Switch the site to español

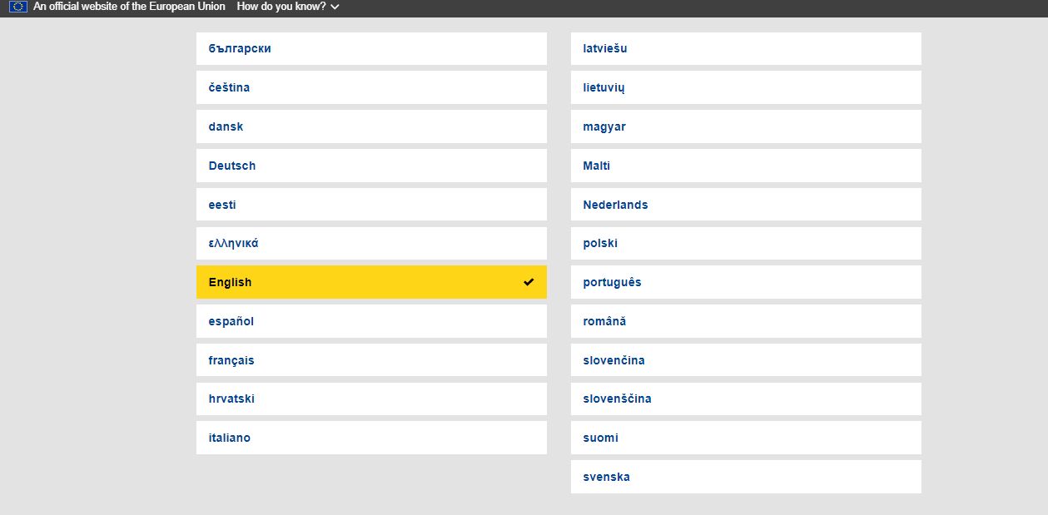click(x=370, y=321)
